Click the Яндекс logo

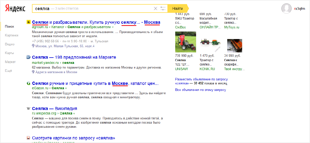[15, 8]
